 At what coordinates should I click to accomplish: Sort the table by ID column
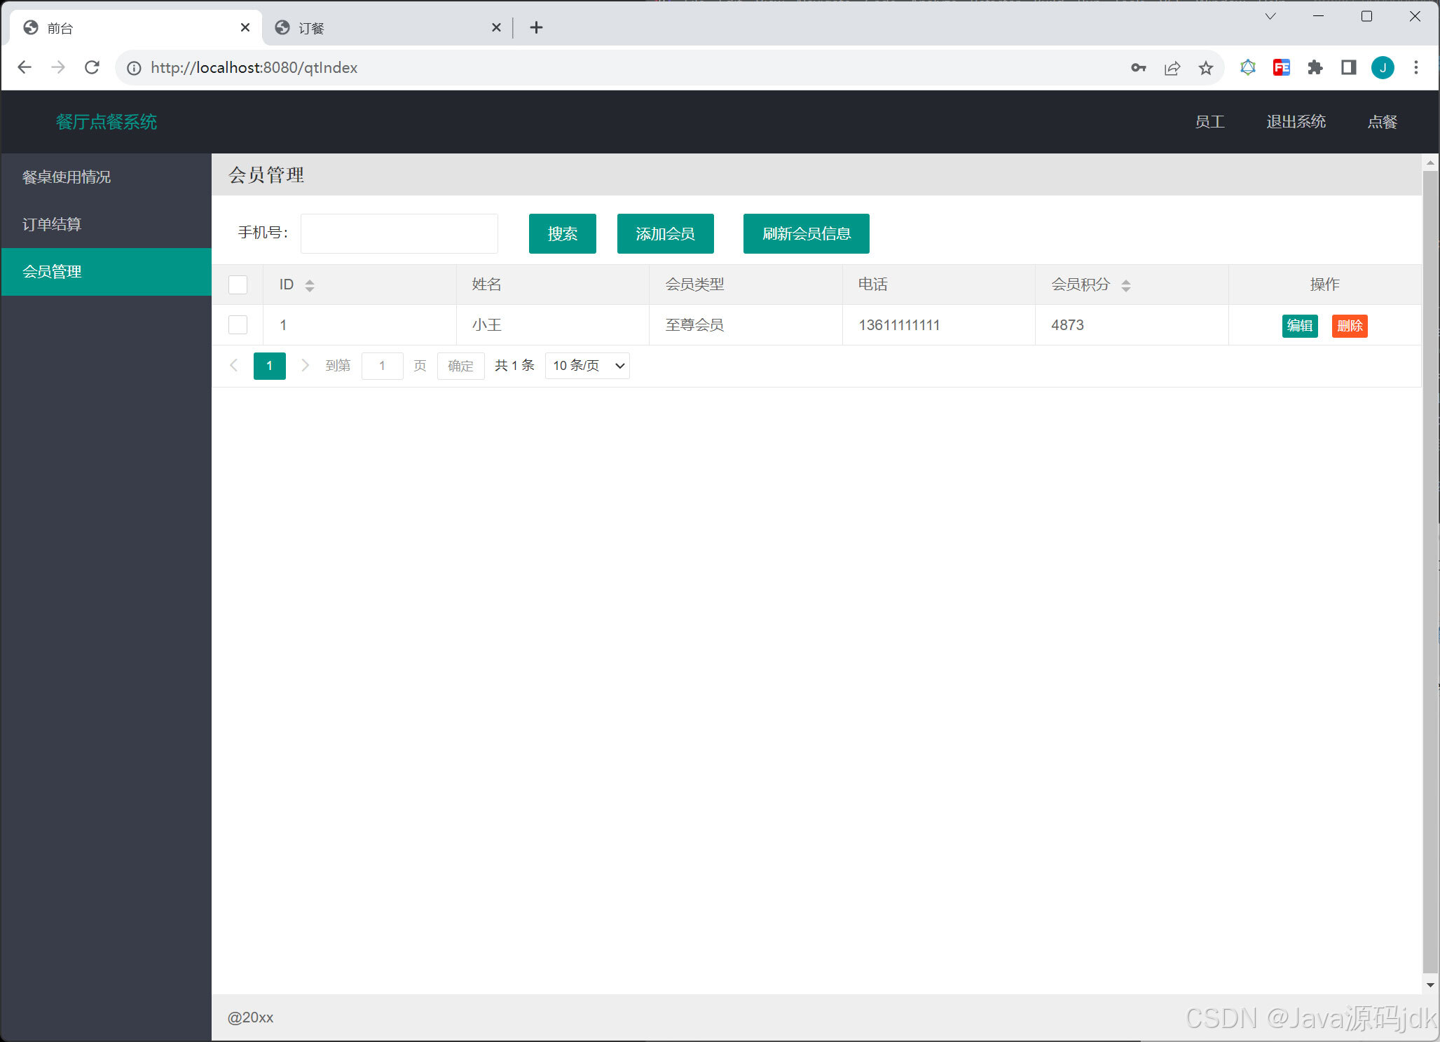coord(310,285)
